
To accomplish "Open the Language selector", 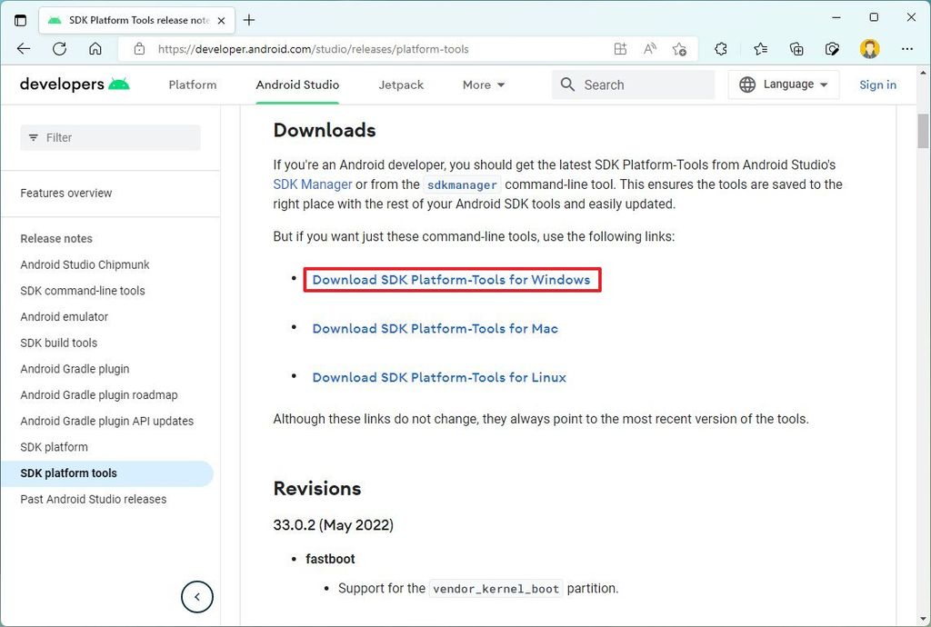I will 783,85.
